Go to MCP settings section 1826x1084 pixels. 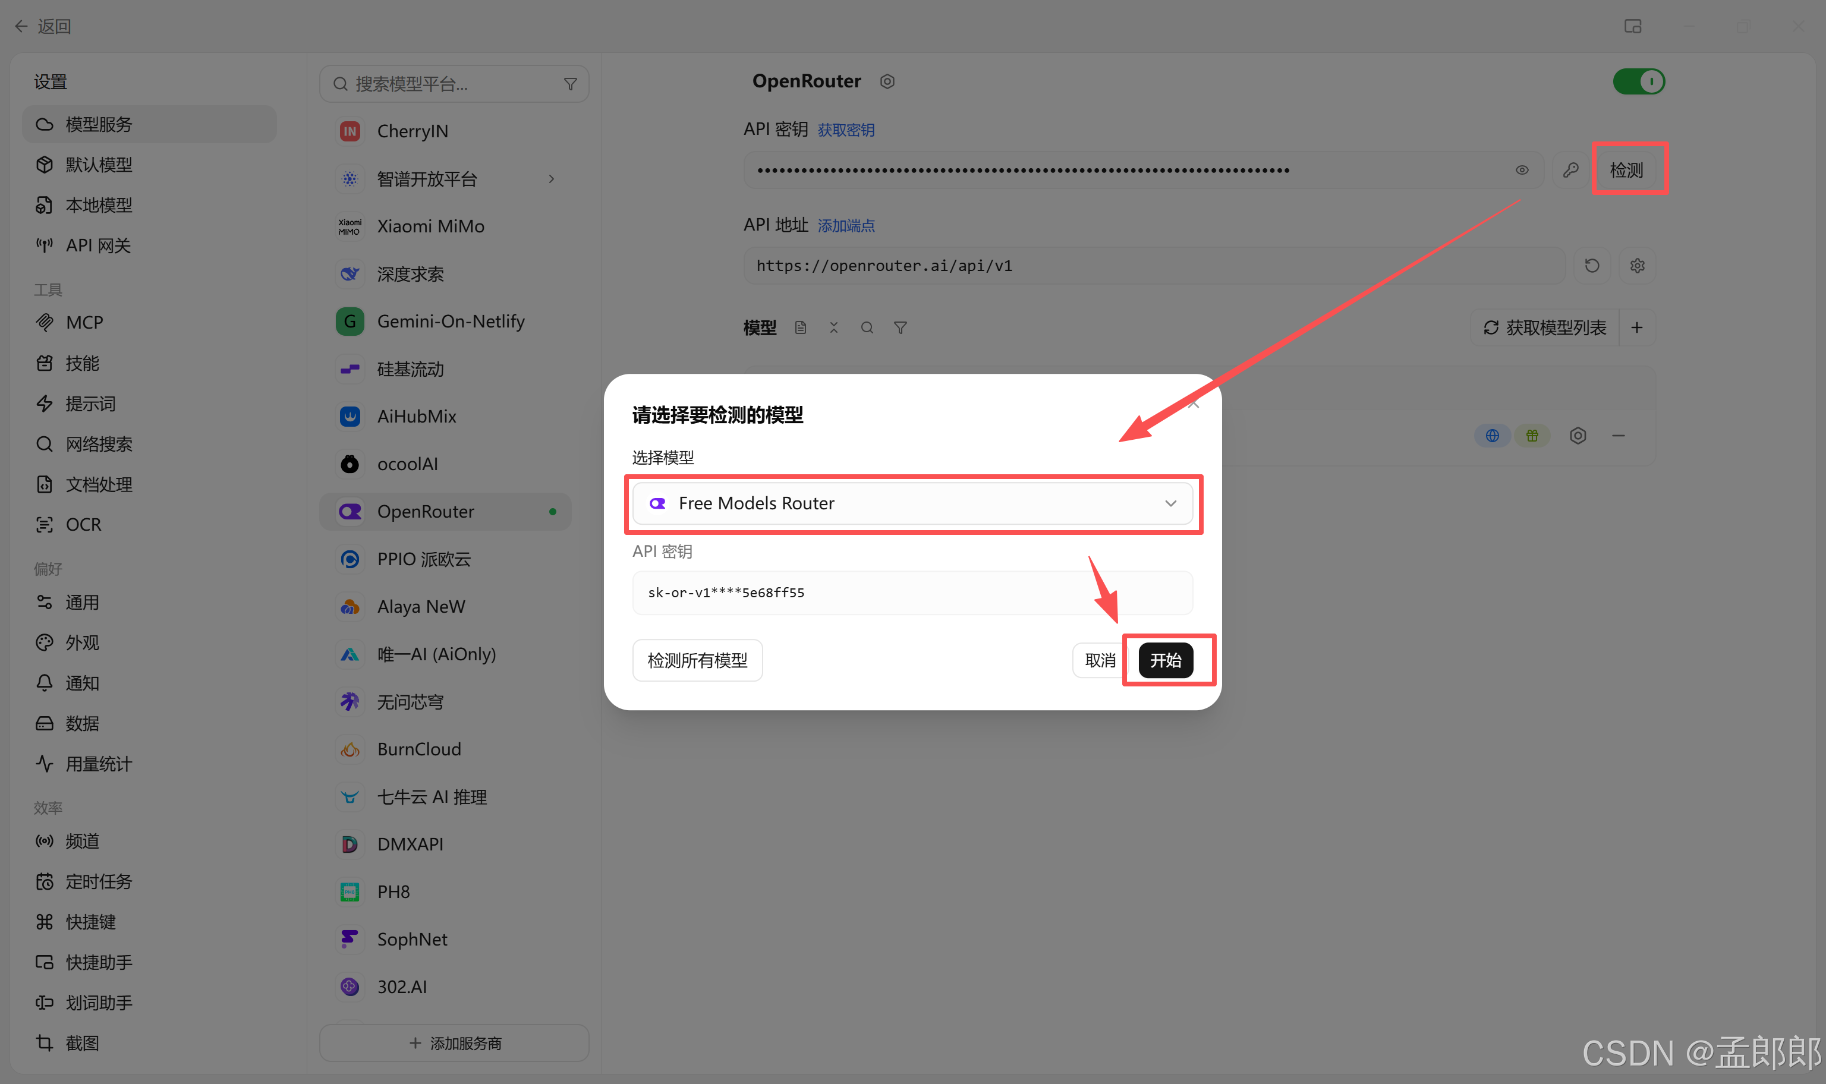(149, 322)
